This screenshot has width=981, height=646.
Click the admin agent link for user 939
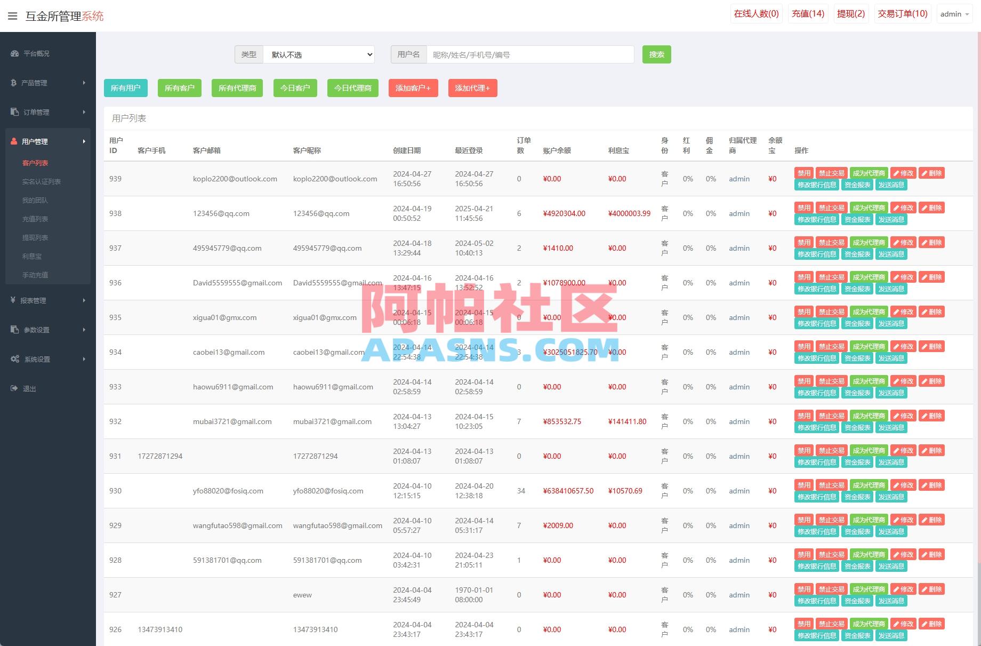click(739, 179)
